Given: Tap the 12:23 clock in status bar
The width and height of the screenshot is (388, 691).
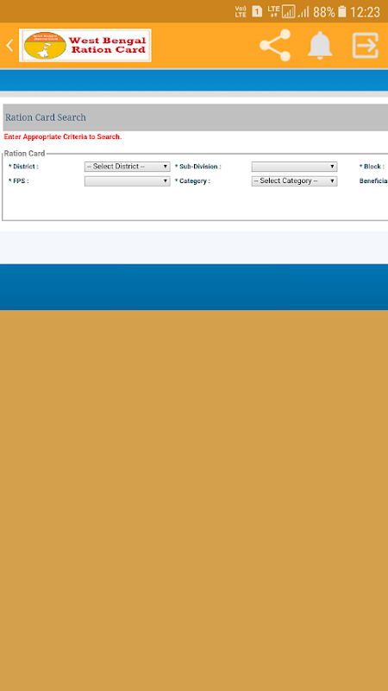Looking at the screenshot, I should (x=365, y=12).
